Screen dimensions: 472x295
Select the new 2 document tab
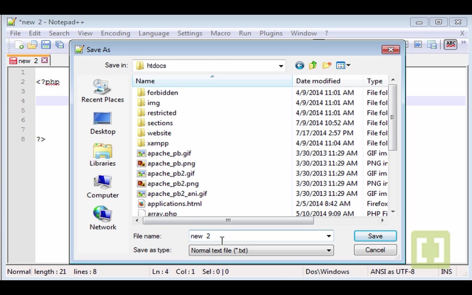pos(28,61)
